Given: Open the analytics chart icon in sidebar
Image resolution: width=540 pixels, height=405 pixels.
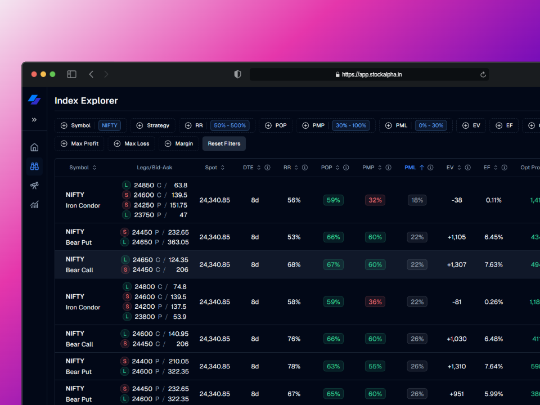Looking at the screenshot, I should click(x=34, y=205).
